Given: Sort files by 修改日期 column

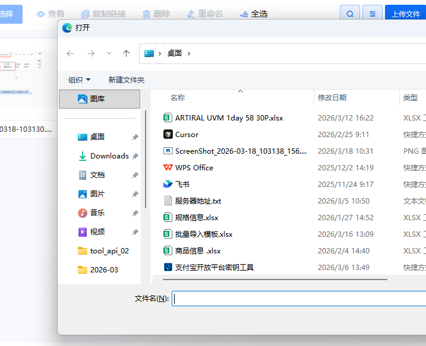Looking at the screenshot, I should [x=332, y=97].
